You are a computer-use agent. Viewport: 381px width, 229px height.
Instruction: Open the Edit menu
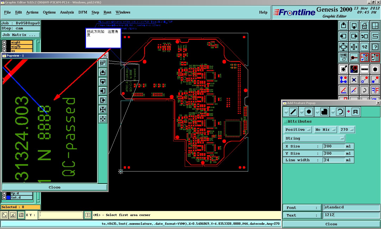[19, 12]
